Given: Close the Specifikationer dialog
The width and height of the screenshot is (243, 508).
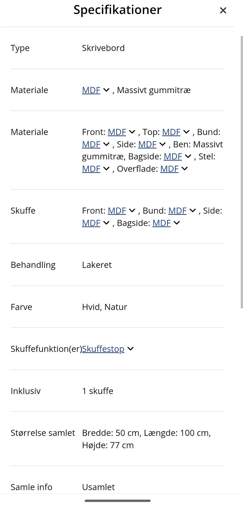Looking at the screenshot, I should coord(223,10).
